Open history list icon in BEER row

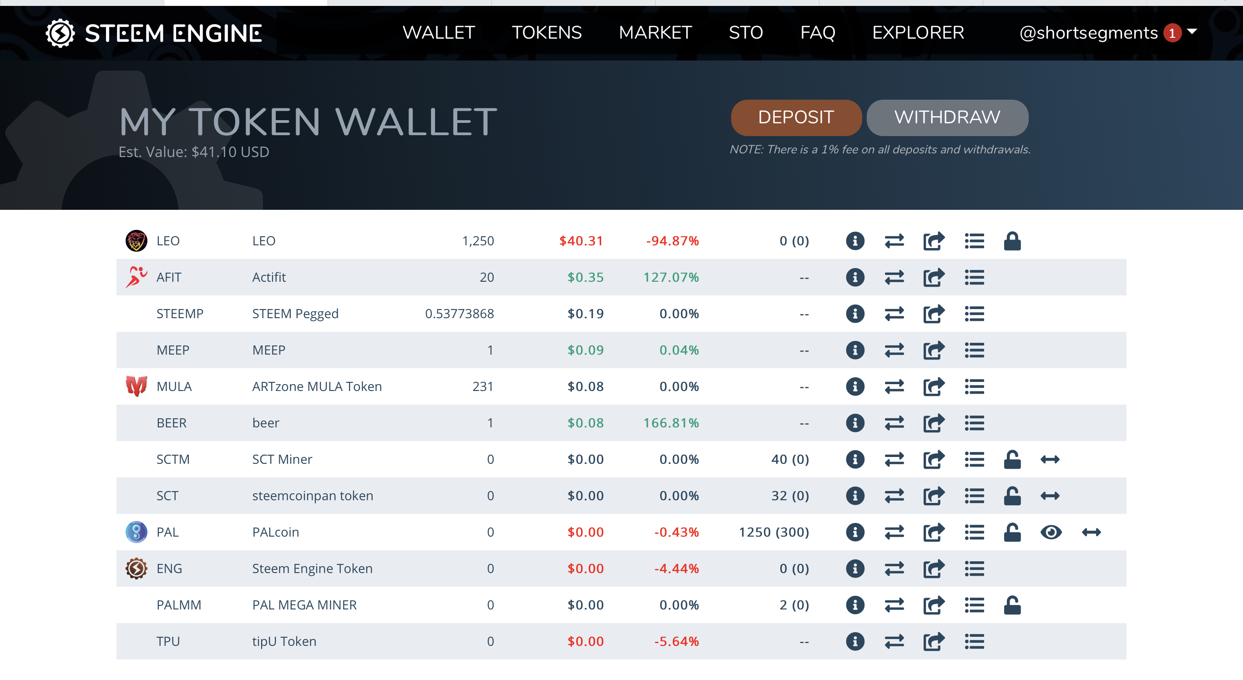(974, 423)
